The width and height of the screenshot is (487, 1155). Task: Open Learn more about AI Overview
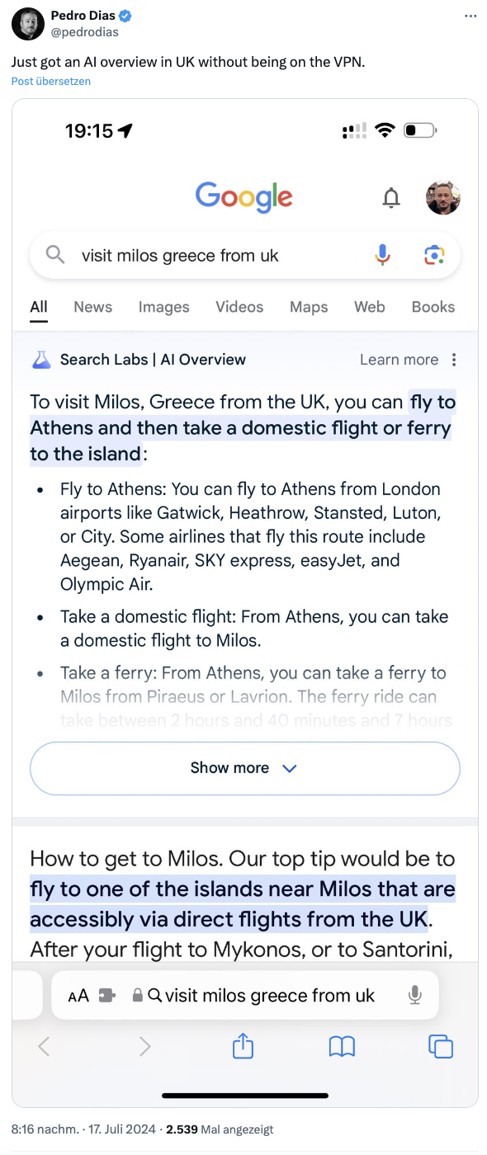(x=399, y=360)
